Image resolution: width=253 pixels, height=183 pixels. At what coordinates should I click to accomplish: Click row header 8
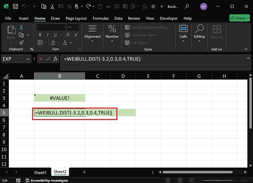4,135
